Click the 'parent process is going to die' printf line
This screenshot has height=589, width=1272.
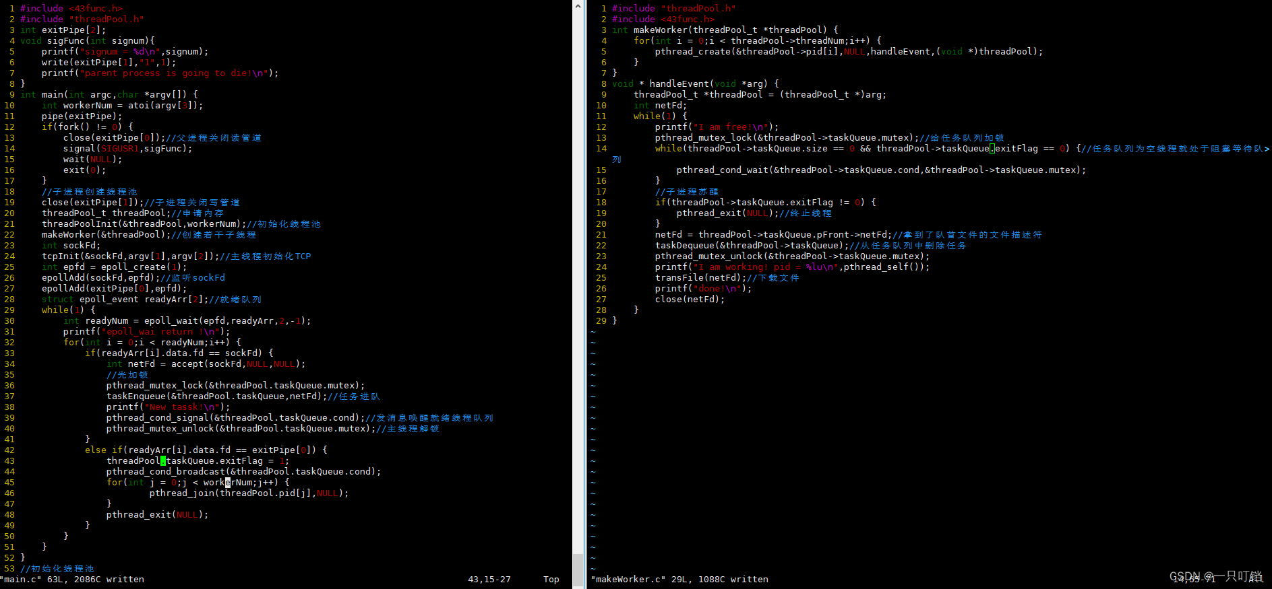coord(160,73)
